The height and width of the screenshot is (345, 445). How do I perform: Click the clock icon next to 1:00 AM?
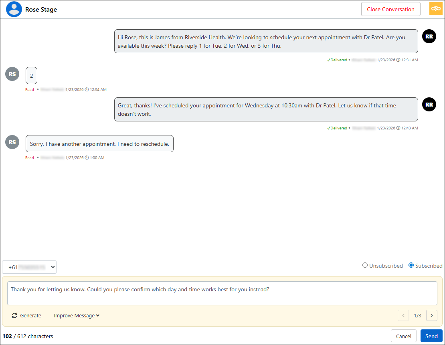87,157
